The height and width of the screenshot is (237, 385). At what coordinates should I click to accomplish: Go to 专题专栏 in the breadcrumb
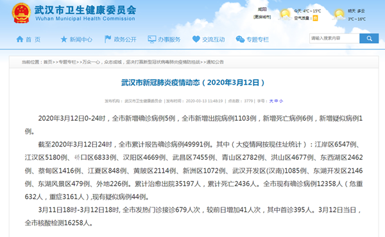(67, 62)
